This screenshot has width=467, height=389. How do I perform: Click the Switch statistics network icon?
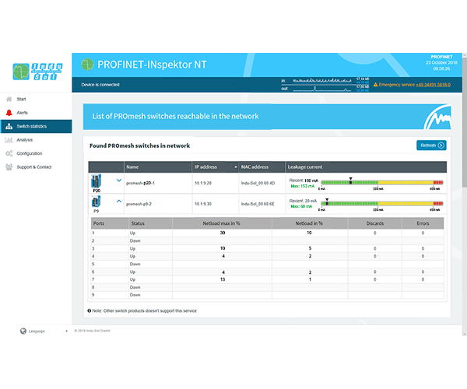coord(9,126)
